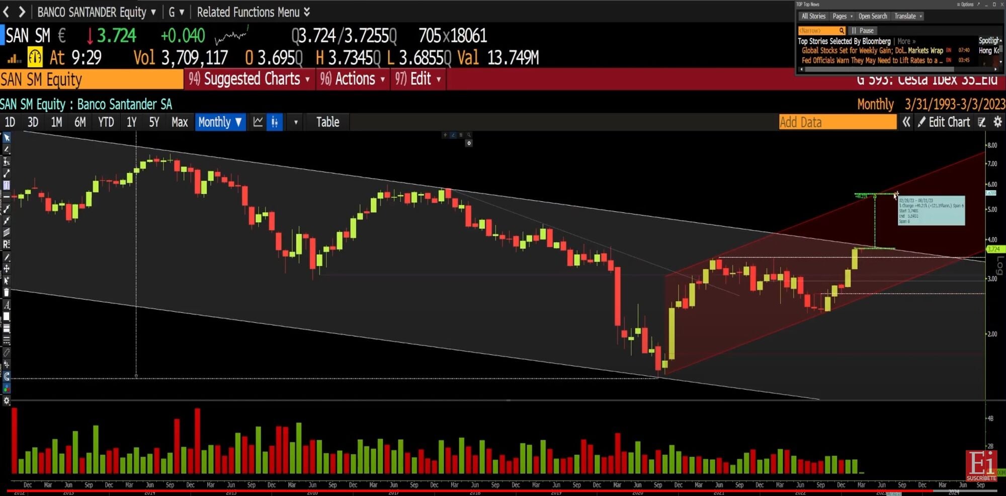This screenshot has width=1006, height=496.
Task: Click the SAN SM Equity orange security field
Action: (92, 79)
